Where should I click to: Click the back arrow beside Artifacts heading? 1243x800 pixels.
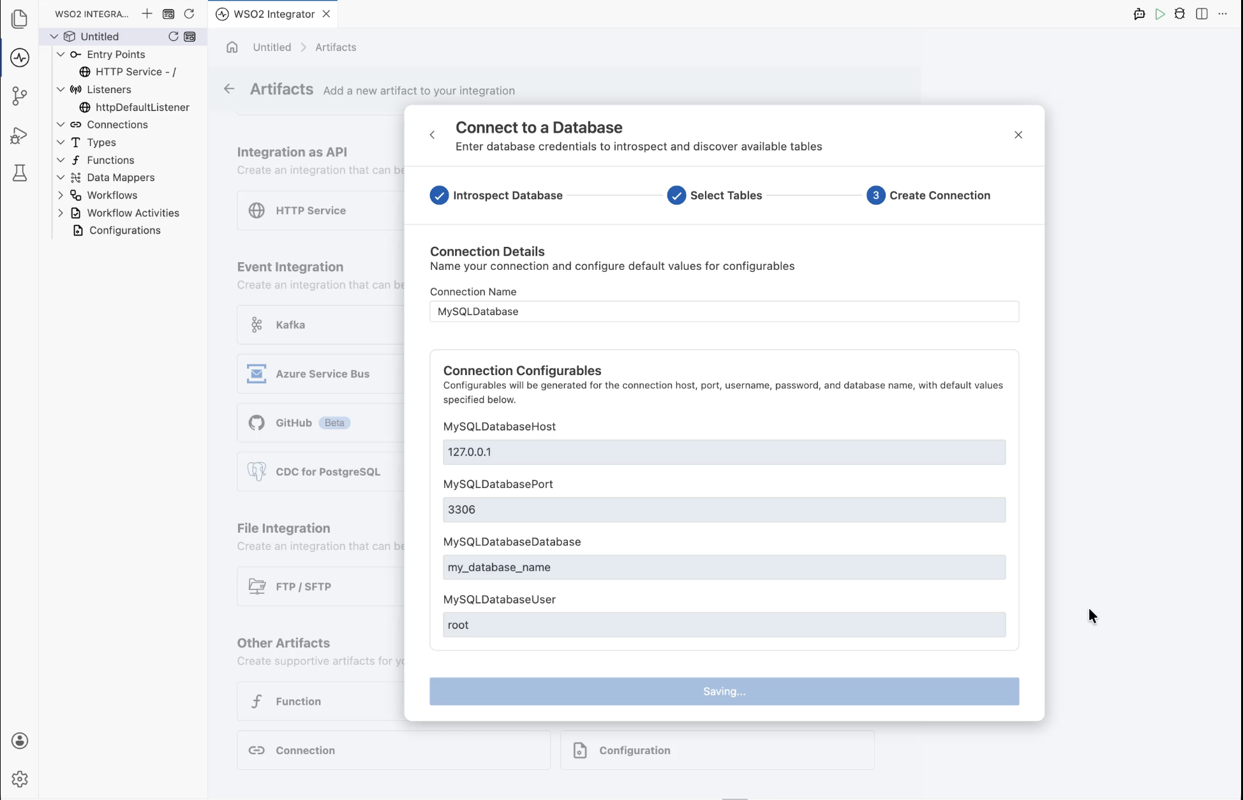pyautogui.click(x=229, y=89)
